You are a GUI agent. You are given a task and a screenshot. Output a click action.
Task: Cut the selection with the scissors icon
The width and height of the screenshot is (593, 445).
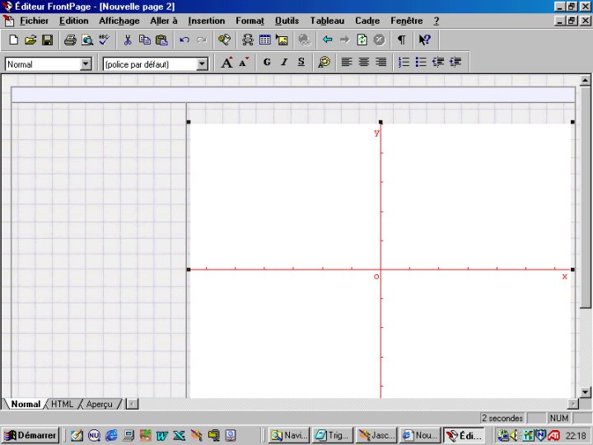tap(128, 40)
